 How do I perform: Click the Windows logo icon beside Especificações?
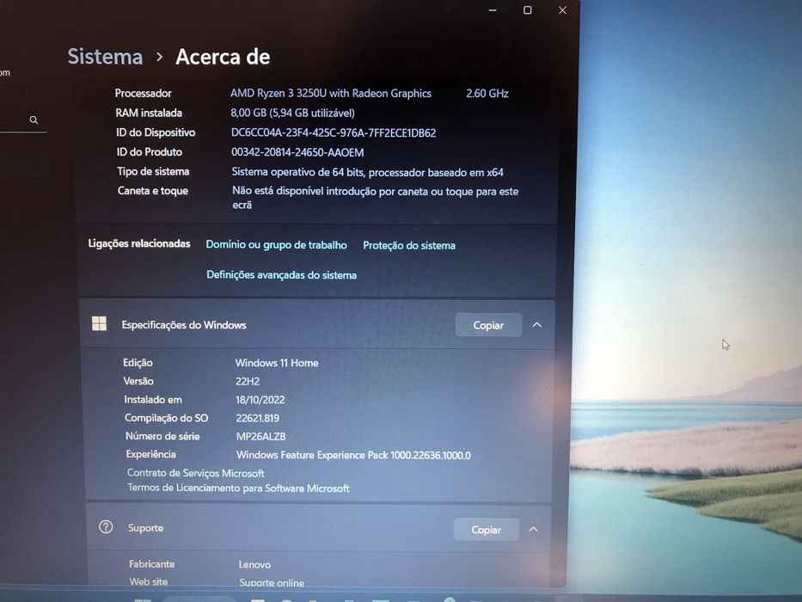(x=99, y=323)
